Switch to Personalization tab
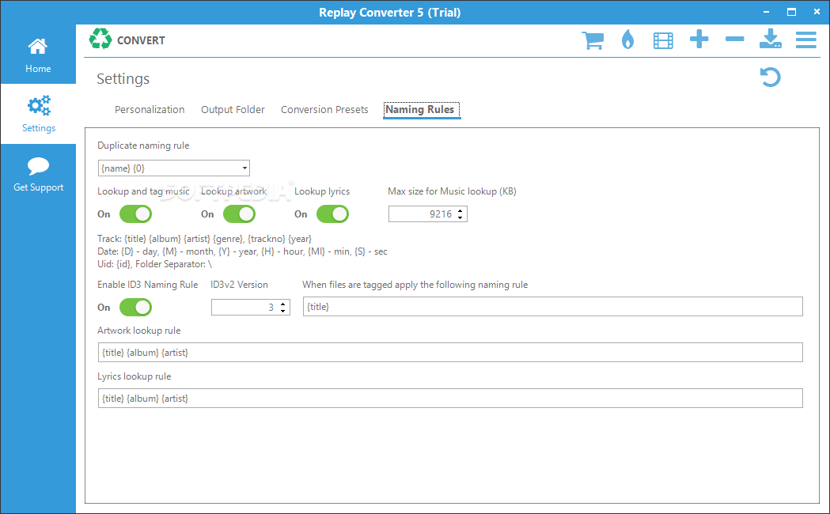Viewport: 830px width, 514px height. coord(150,109)
